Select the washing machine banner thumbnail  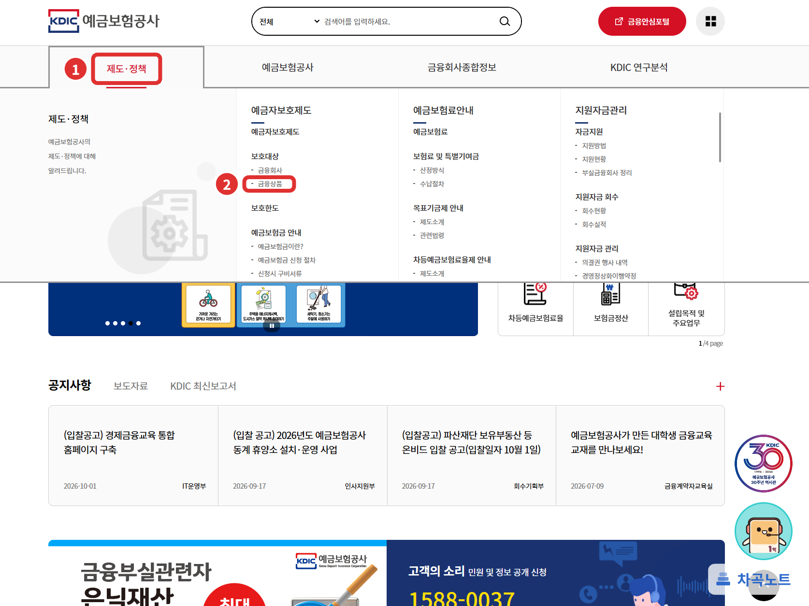[x=318, y=304]
